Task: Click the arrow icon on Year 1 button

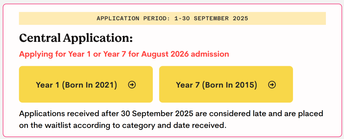Action: pyautogui.click(x=132, y=85)
